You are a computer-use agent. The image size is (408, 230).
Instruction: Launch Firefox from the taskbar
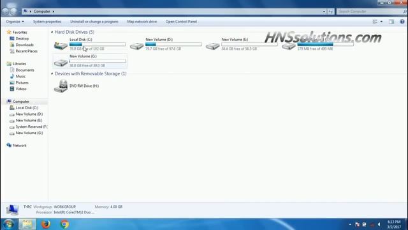46,224
